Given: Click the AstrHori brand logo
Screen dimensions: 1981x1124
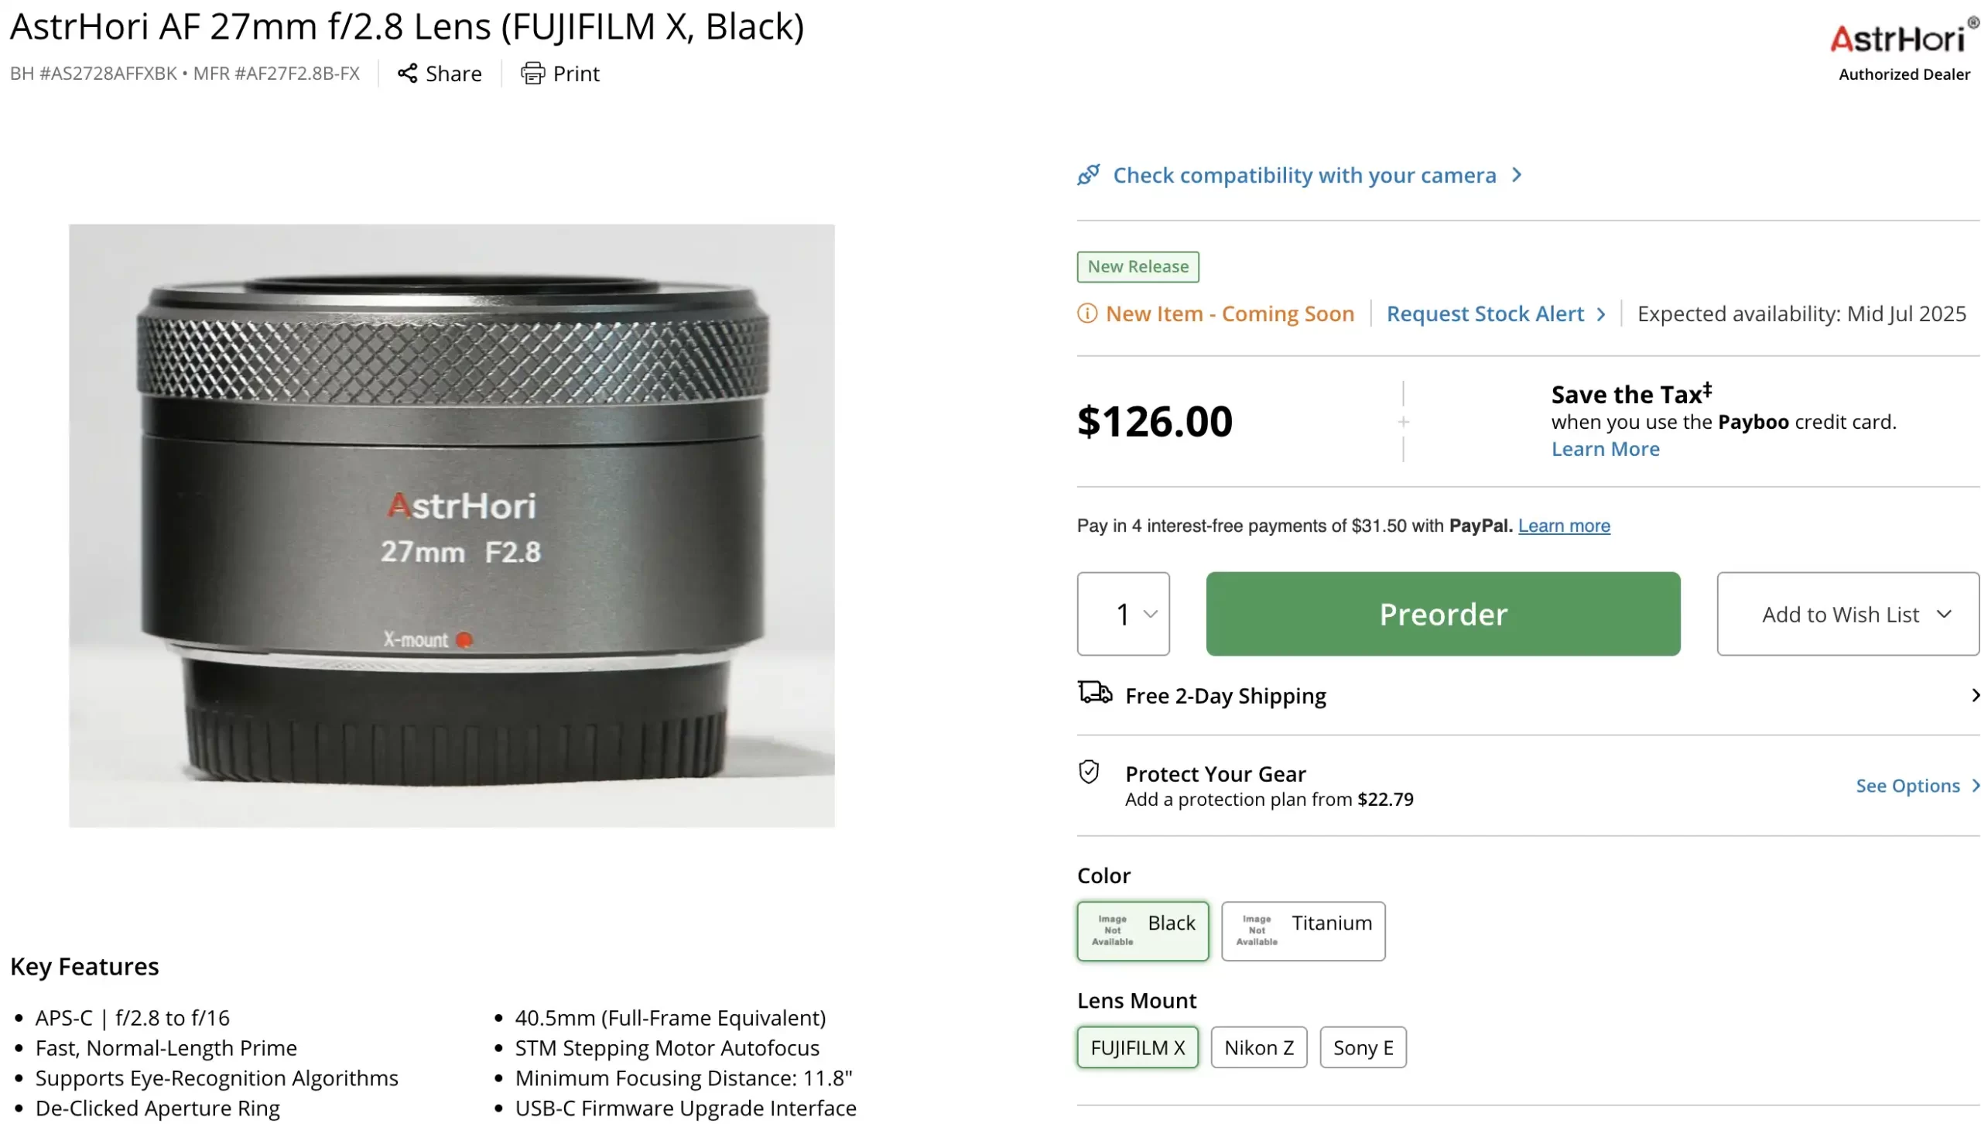Looking at the screenshot, I should pos(1901,39).
